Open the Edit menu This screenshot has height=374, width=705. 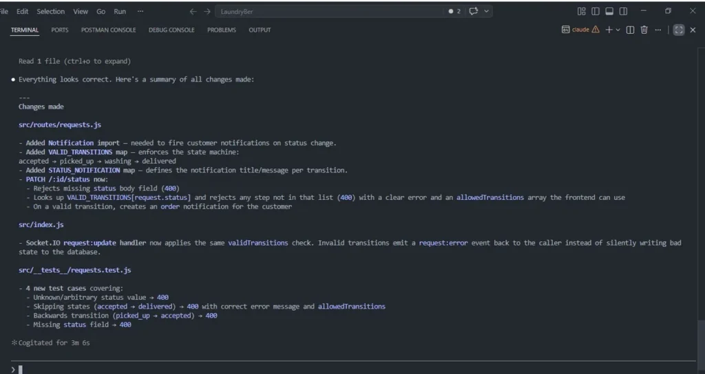22,11
